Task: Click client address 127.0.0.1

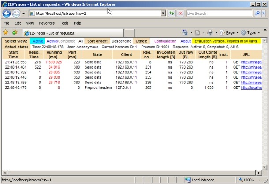Action: (123, 87)
